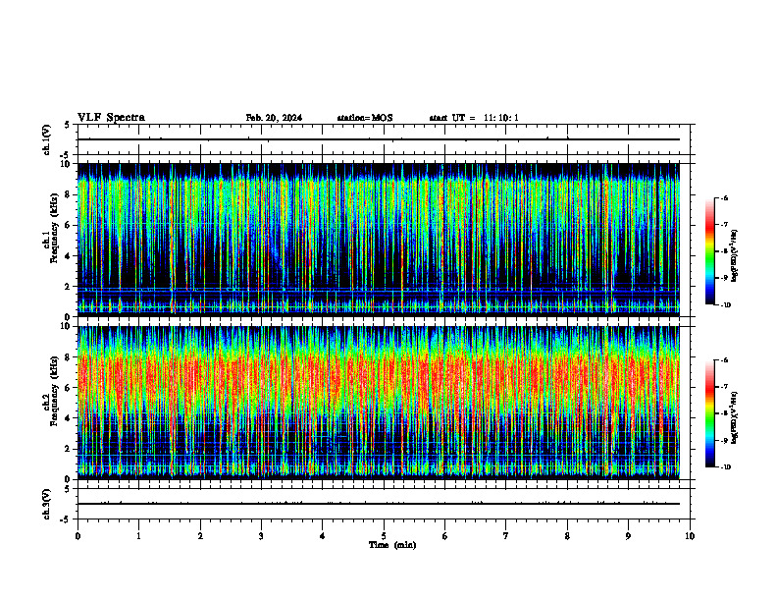Click the time axis tick label "10"

point(690,536)
